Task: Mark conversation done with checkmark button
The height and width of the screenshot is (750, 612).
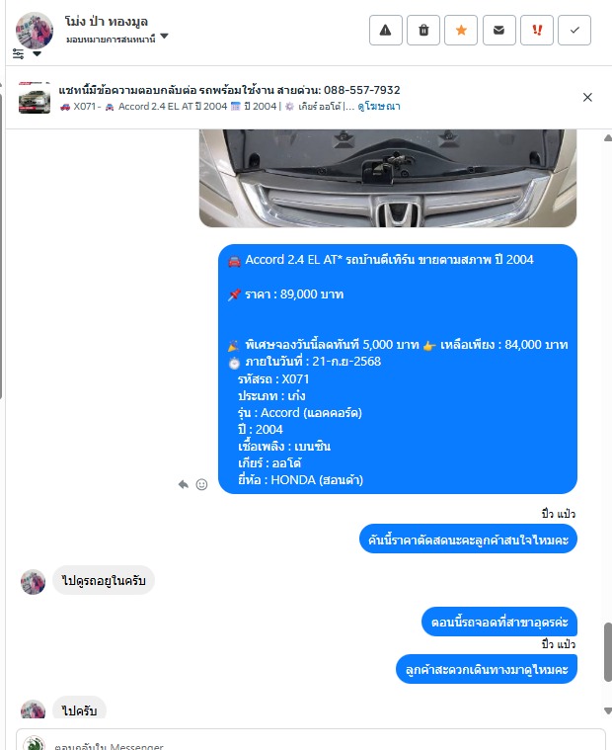Action: point(574,30)
